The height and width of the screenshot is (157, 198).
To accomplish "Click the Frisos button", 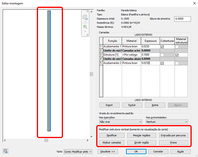I will pos(173,142).
